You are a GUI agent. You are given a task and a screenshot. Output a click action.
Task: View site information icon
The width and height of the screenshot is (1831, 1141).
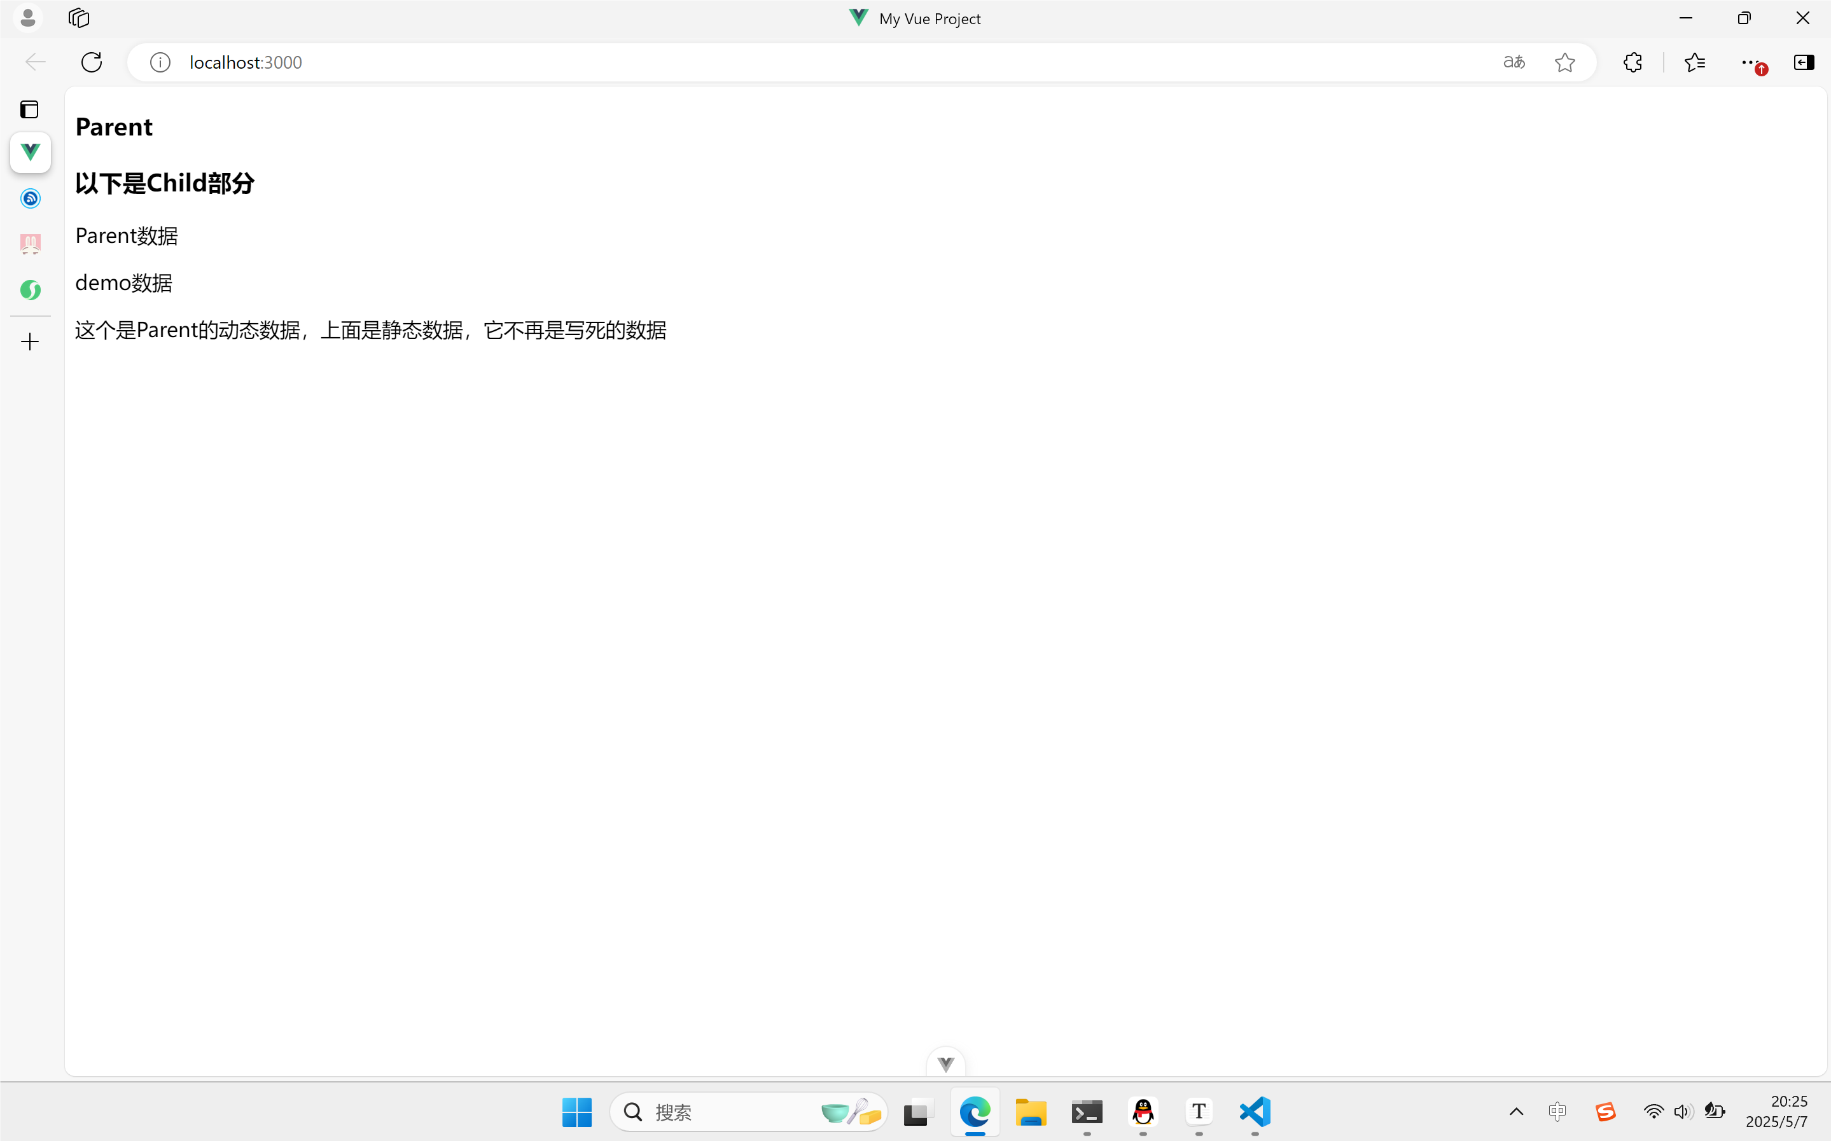(160, 62)
